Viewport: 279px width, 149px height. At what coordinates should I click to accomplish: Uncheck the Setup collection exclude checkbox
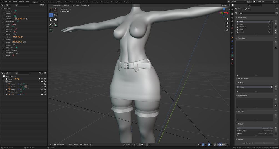coord(39,79)
